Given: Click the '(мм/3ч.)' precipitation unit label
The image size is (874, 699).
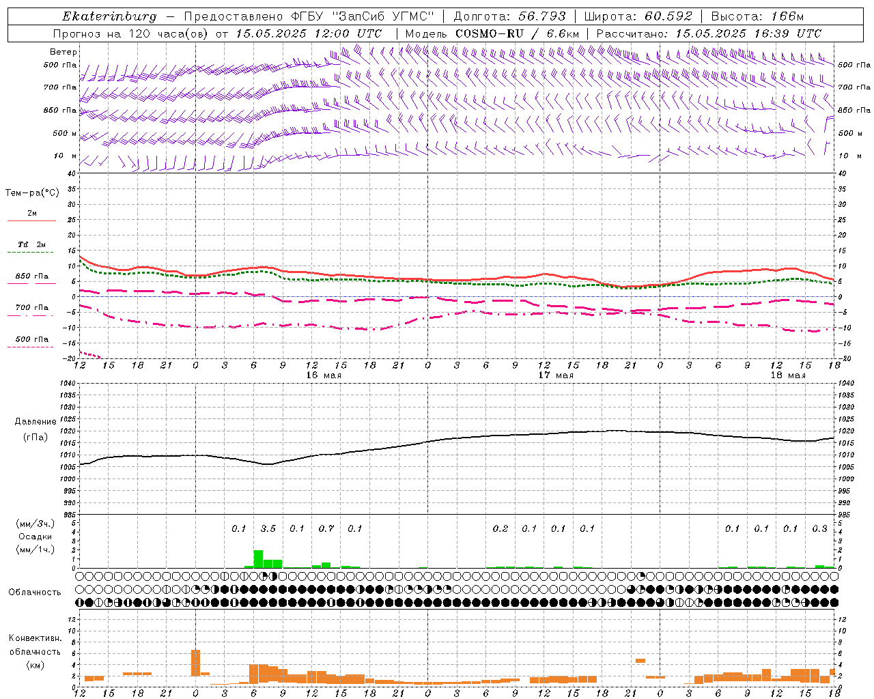Looking at the screenshot, I should point(35,524).
